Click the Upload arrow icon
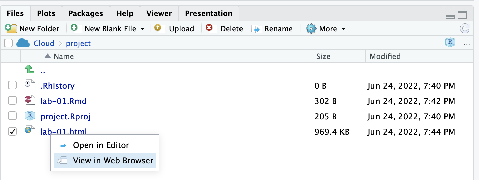This screenshot has height=180, width=479. (160, 29)
